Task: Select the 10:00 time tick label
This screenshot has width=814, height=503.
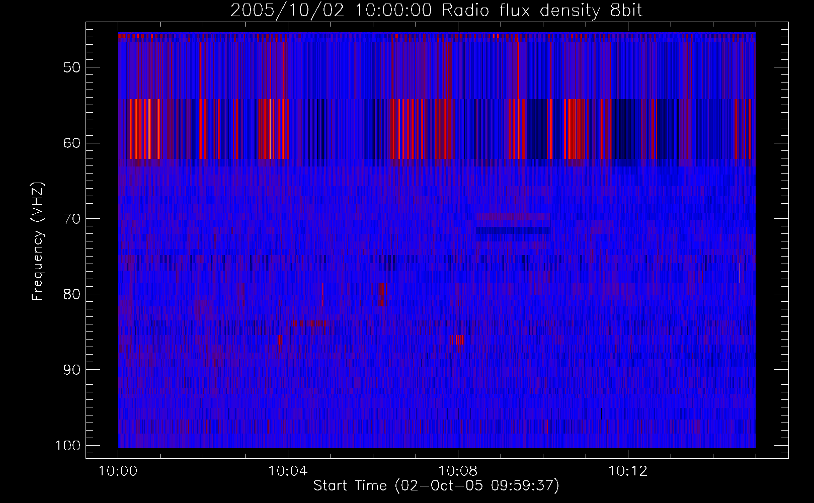Action: coord(118,471)
